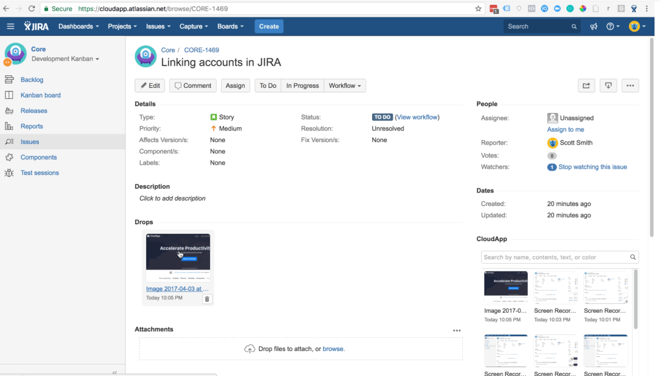Select Test sessions in the sidebar
The height and width of the screenshot is (376, 660).
[40, 173]
